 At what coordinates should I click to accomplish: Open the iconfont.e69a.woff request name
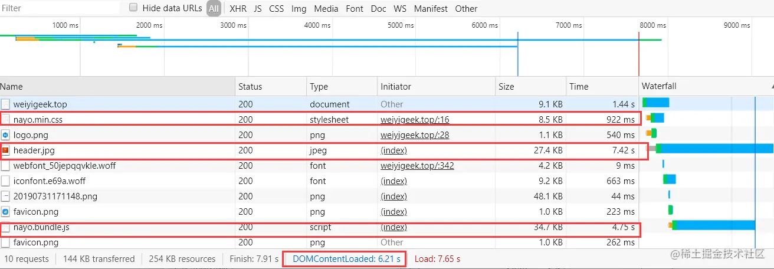(x=50, y=181)
